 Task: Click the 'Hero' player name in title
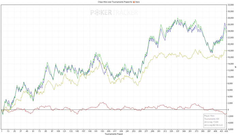point(137,2)
